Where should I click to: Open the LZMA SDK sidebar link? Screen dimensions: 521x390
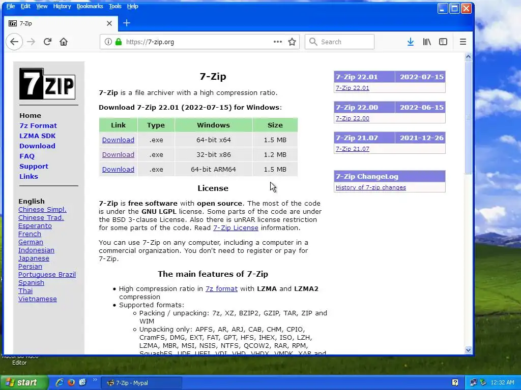tap(37, 136)
